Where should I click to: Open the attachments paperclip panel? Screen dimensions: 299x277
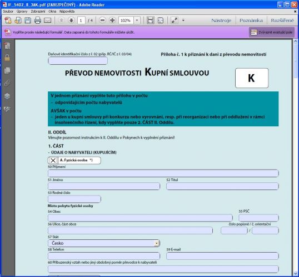pyautogui.click(x=7, y=83)
